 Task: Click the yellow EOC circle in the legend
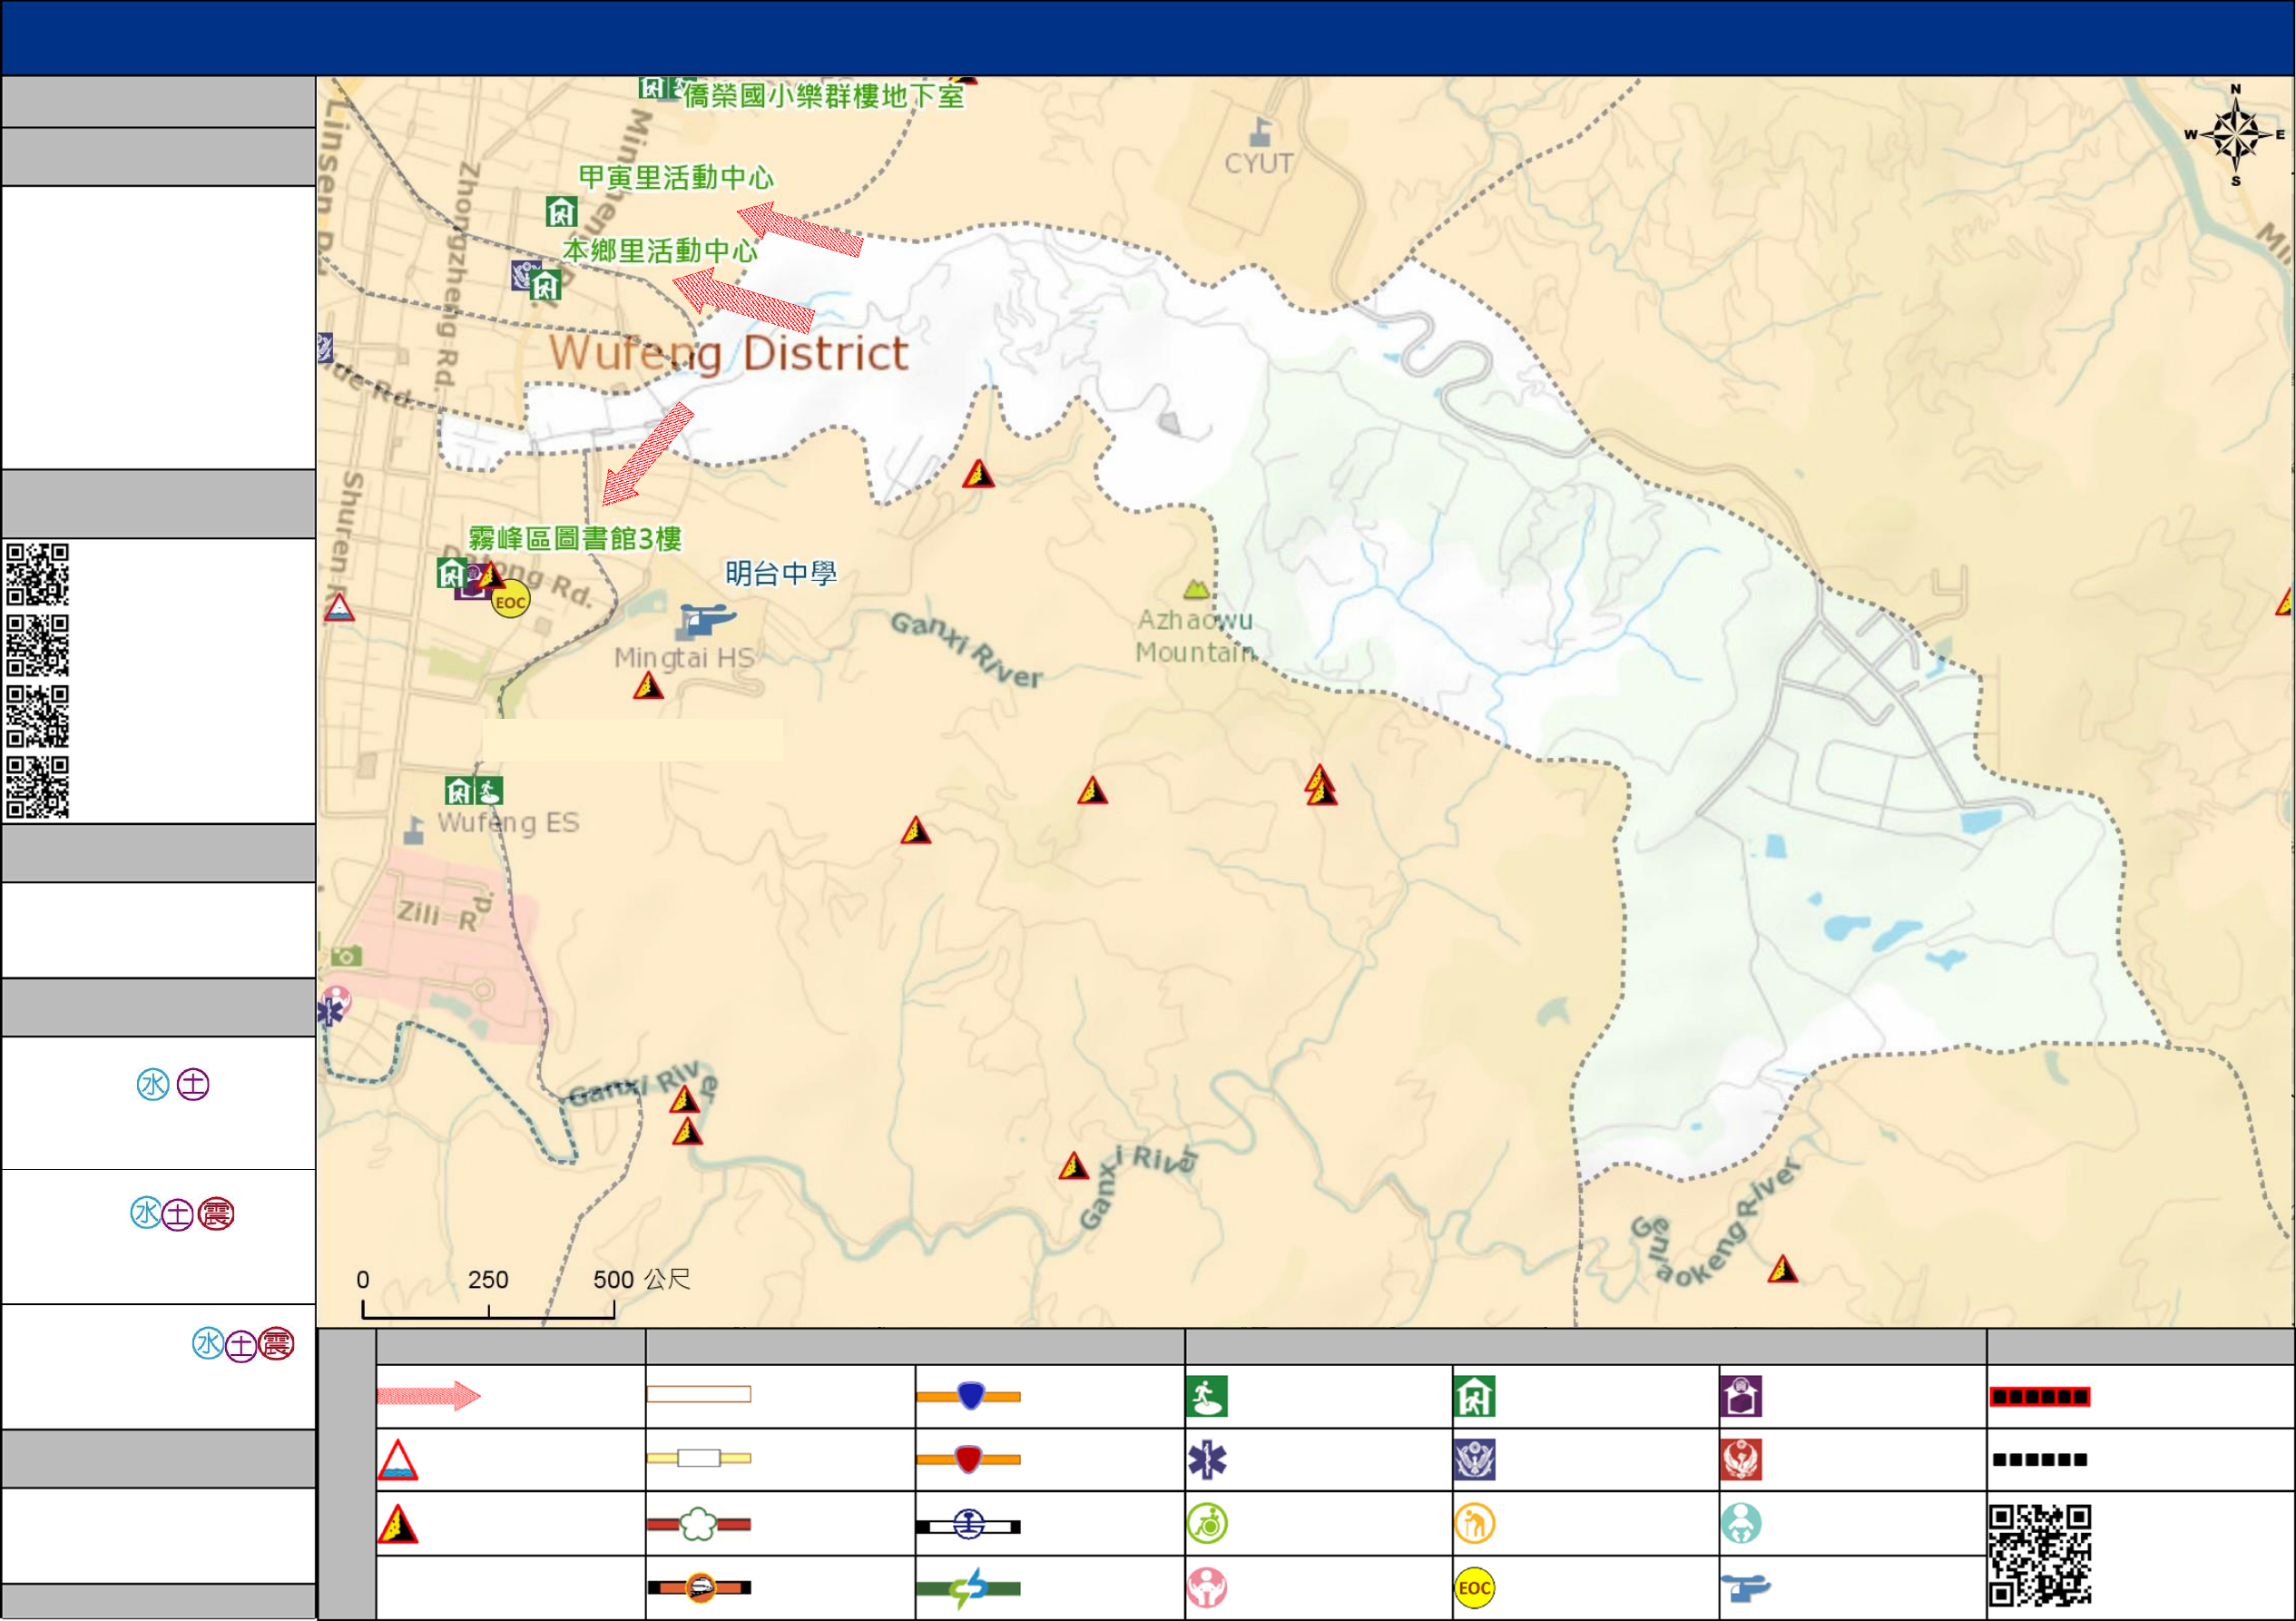pyautogui.click(x=1475, y=1588)
